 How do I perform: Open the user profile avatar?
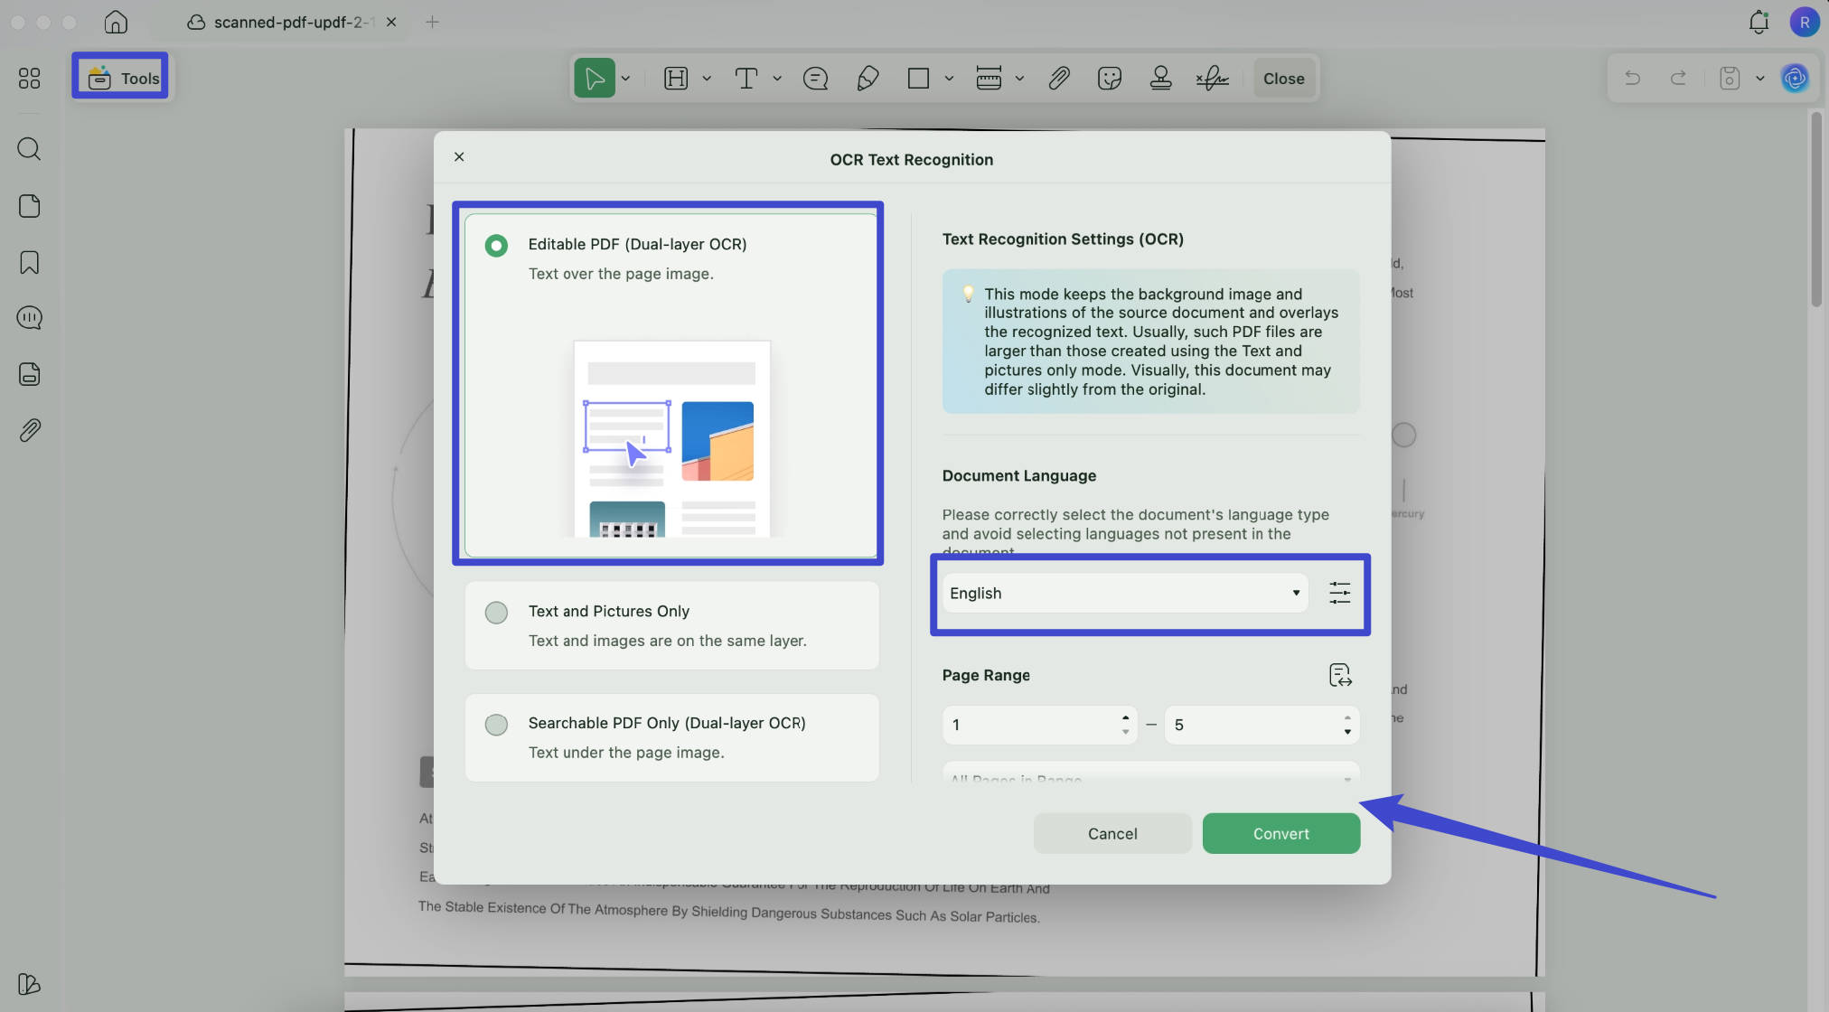pyautogui.click(x=1804, y=22)
